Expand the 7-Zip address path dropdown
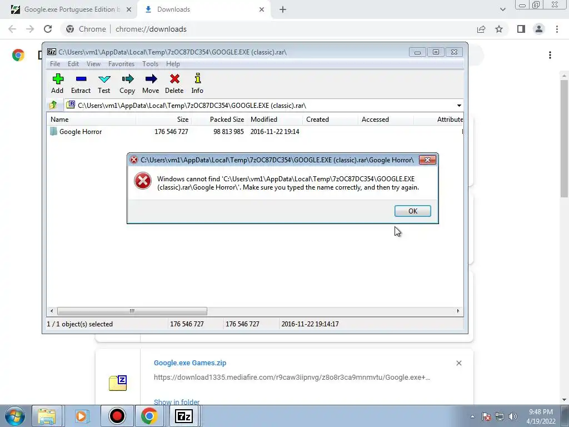This screenshot has width=569, height=427. click(459, 106)
